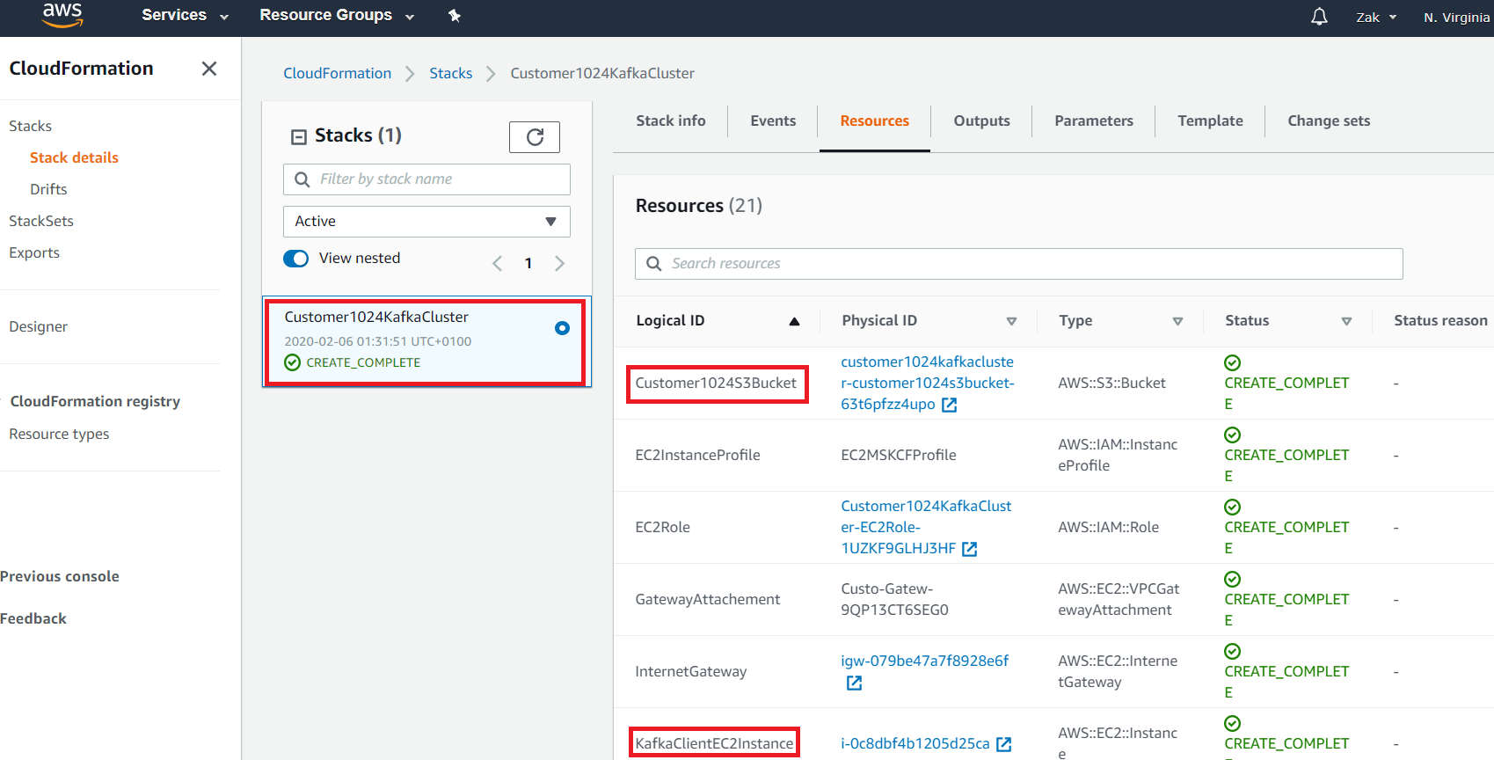Open EC2Role physical ID external link icon
Screen dimensions: 1494x760
pyautogui.click(x=970, y=549)
